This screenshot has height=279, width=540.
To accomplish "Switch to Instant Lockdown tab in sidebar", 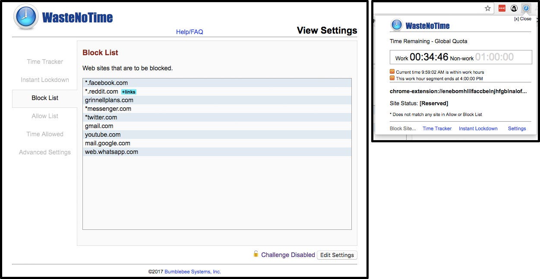I will click(x=45, y=80).
